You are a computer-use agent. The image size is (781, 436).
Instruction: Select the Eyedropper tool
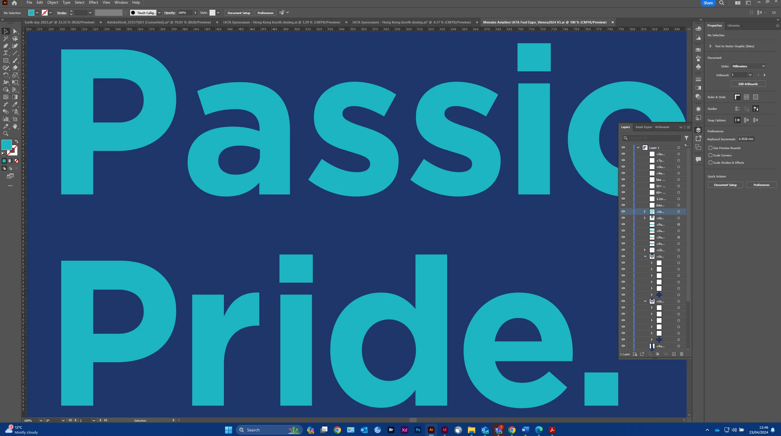(15, 104)
